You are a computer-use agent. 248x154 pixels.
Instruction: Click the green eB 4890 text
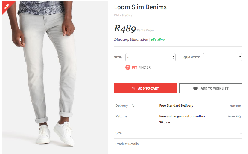point(158,40)
